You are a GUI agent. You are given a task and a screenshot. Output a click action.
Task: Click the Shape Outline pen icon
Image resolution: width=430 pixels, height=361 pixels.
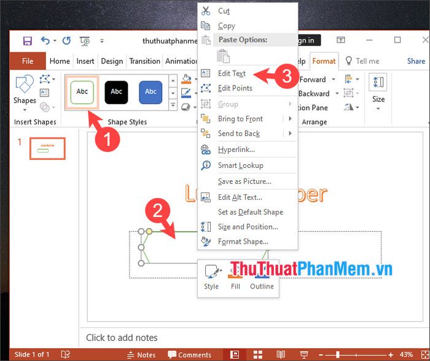coord(186,92)
